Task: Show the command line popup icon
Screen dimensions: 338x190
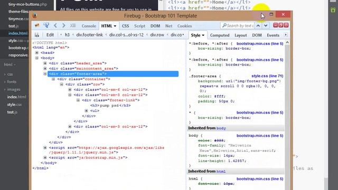Action: click(73, 26)
